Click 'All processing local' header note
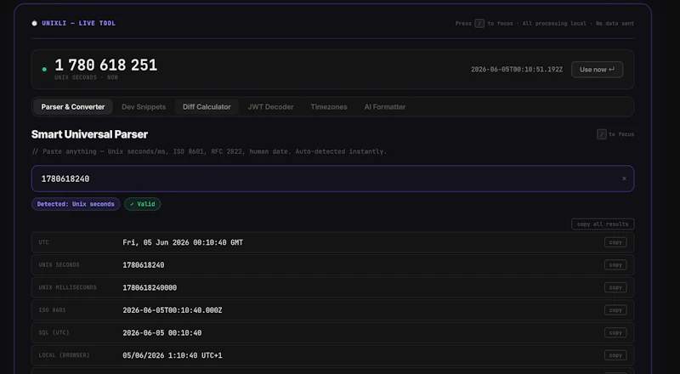This screenshot has width=680, height=374. coord(554,24)
